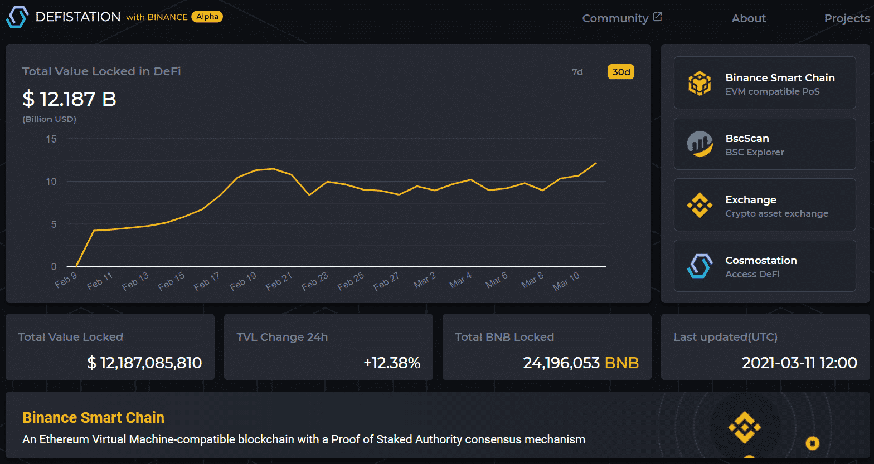
Task: Switch the chart to the 7d range
Action: point(577,72)
